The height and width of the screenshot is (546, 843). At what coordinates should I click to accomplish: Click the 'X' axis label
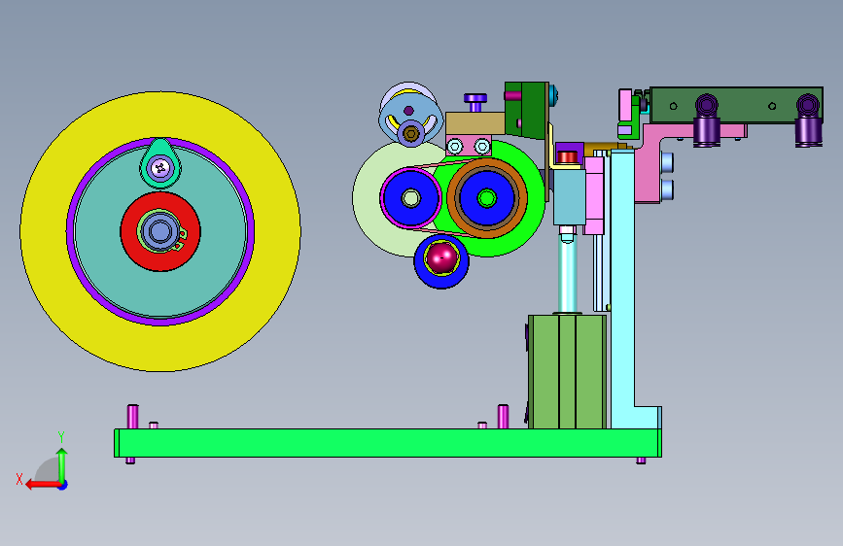tap(19, 479)
